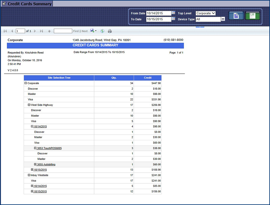Open the To Date calendar picker
Viewport: 270px width, 205px height.
coord(173,19)
